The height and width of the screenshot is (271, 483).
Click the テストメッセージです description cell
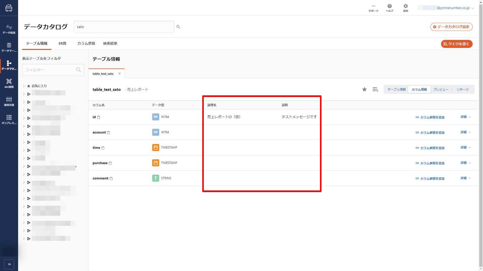point(299,117)
